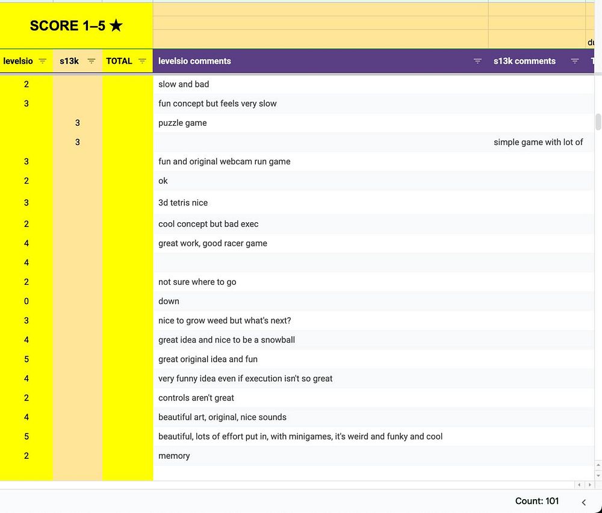
Task: Select cell 'slow and bad'
Action: coord(321,84)
